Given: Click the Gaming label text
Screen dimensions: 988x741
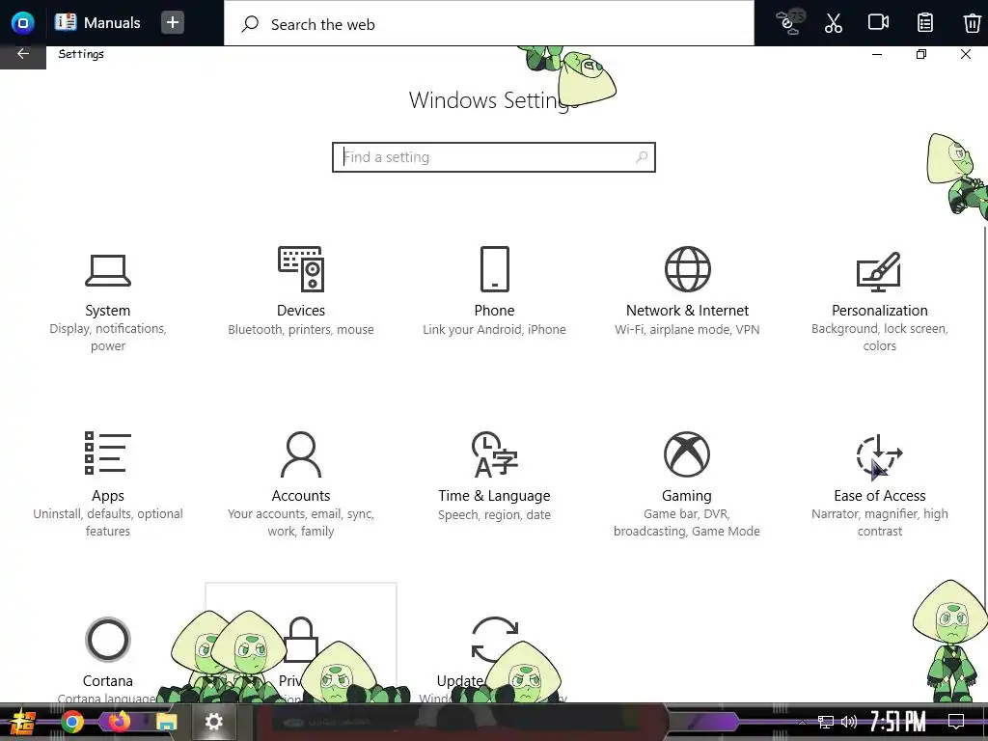Looking at the screenshot, I should [x=687, y=496].
